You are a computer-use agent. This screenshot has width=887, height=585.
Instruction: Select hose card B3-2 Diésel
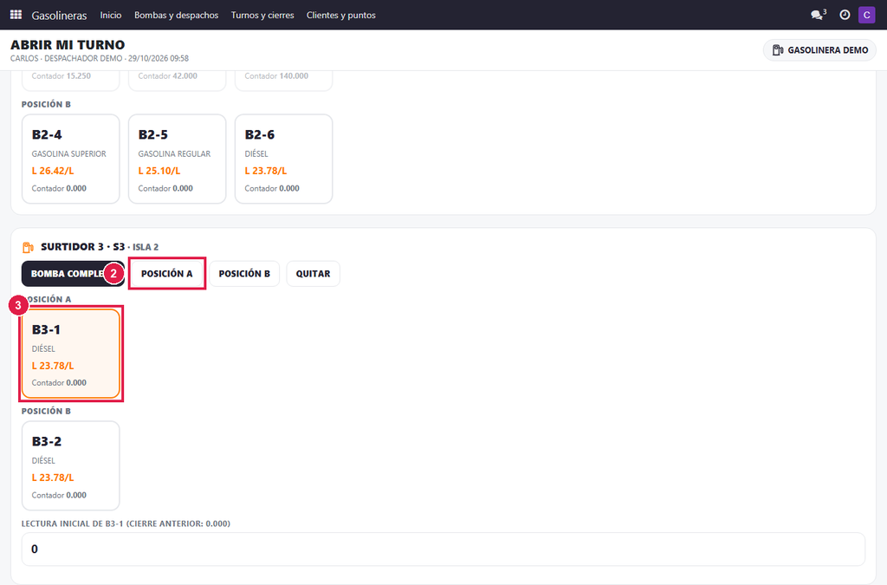click(71, 465)
